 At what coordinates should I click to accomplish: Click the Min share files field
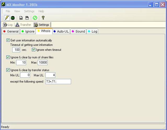pos(21,63)
